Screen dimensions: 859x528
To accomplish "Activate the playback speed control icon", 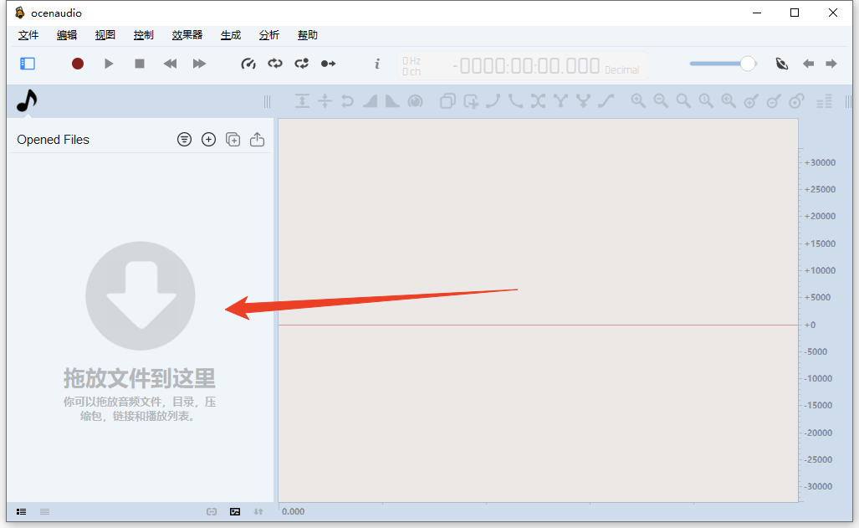I will coord(248,63).
